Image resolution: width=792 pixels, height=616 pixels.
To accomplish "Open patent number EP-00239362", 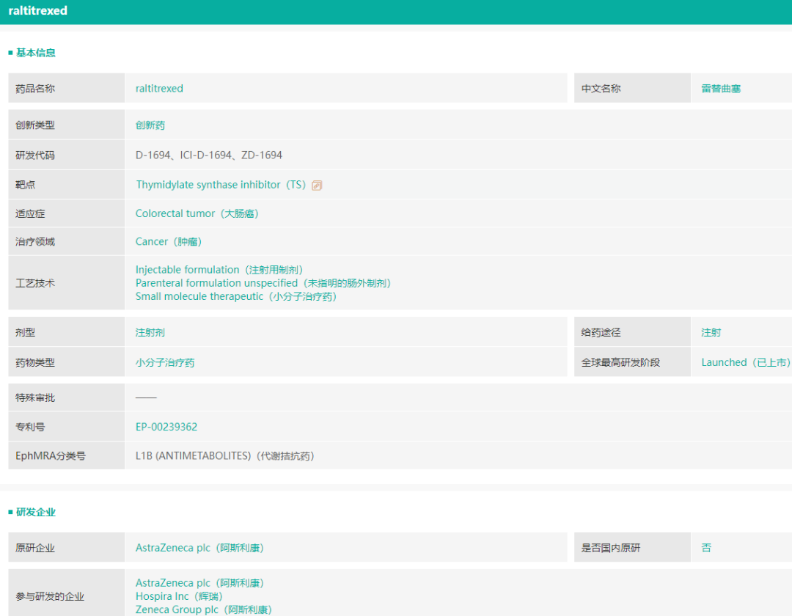I will point(166,427).
